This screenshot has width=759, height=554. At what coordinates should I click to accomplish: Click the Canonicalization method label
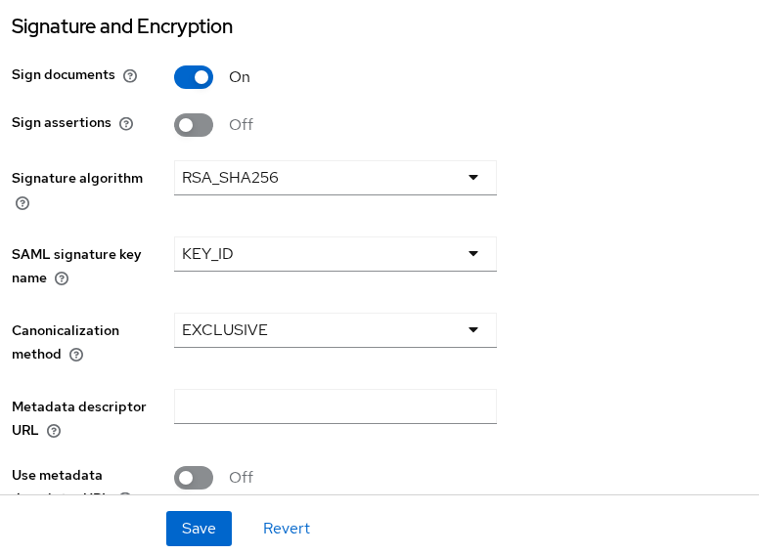tap(66, 342)
